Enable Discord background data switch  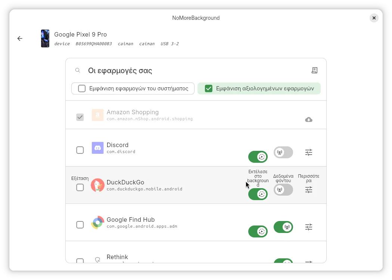click(x=283, y=152)
